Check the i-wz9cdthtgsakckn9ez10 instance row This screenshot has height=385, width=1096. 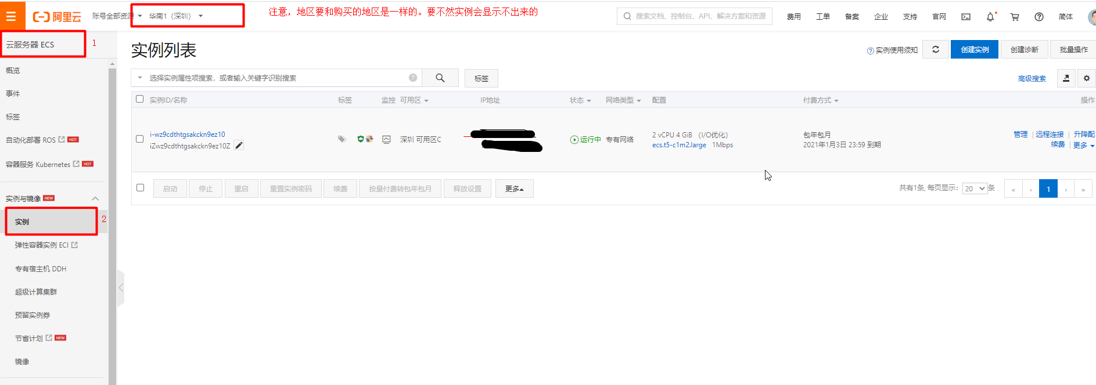[x=139, y=139]
